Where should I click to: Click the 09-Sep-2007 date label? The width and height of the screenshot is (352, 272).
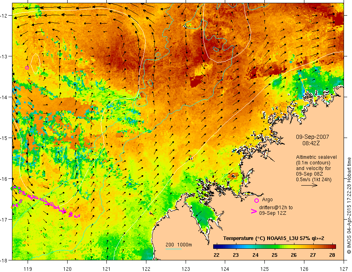(x=312, y=137)
